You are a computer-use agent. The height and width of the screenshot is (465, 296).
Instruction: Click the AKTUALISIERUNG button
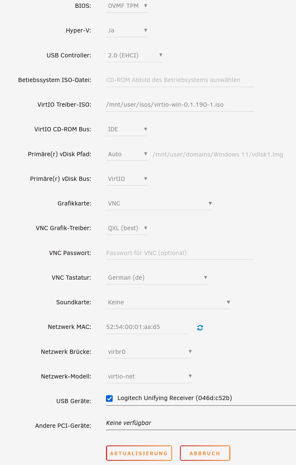[139, 453]
